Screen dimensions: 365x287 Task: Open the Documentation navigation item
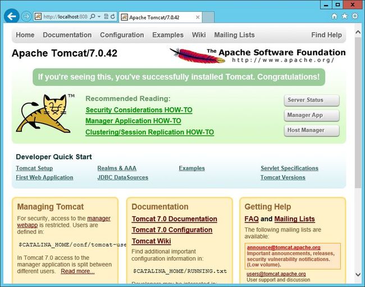coord(67,35)
